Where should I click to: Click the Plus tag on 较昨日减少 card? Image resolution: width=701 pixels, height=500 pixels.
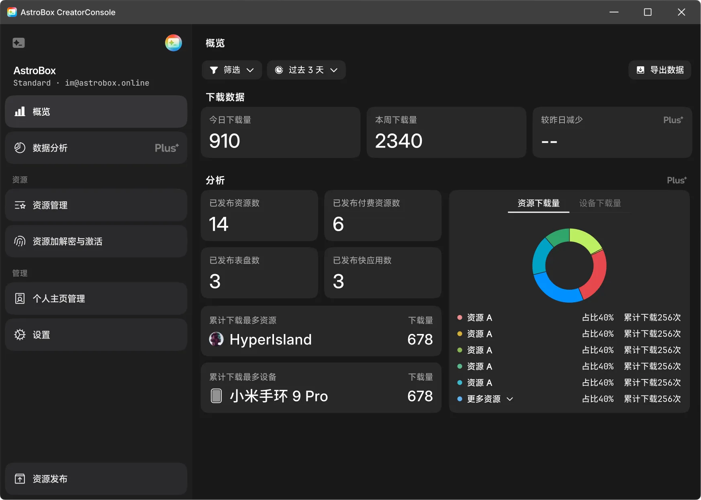click(673, 119)
